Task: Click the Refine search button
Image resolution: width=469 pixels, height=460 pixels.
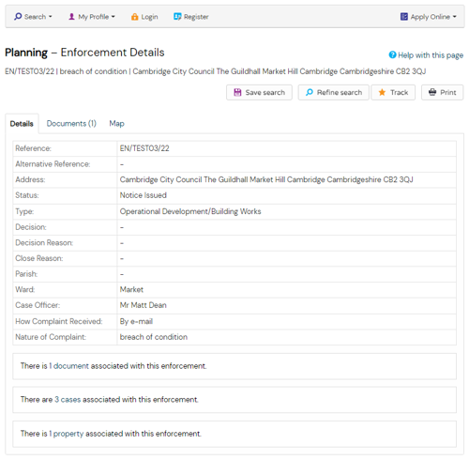Action: (334, 92)
